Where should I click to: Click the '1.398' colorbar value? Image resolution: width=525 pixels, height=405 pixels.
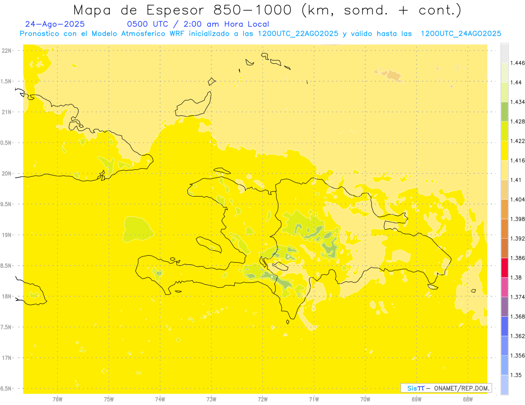518,219
